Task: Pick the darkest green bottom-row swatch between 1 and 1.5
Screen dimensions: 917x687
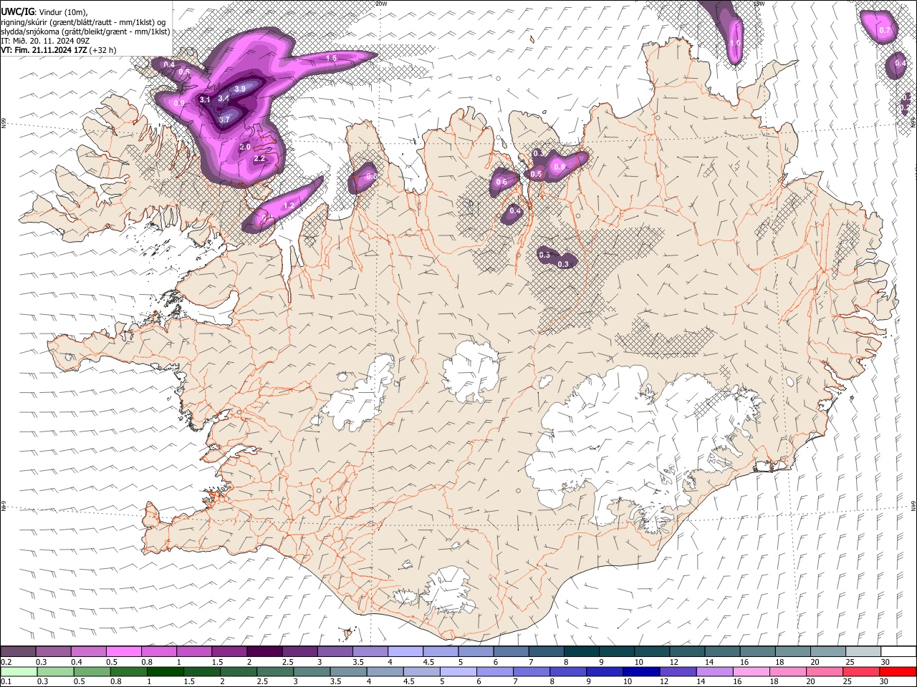Action: [164, 671]
